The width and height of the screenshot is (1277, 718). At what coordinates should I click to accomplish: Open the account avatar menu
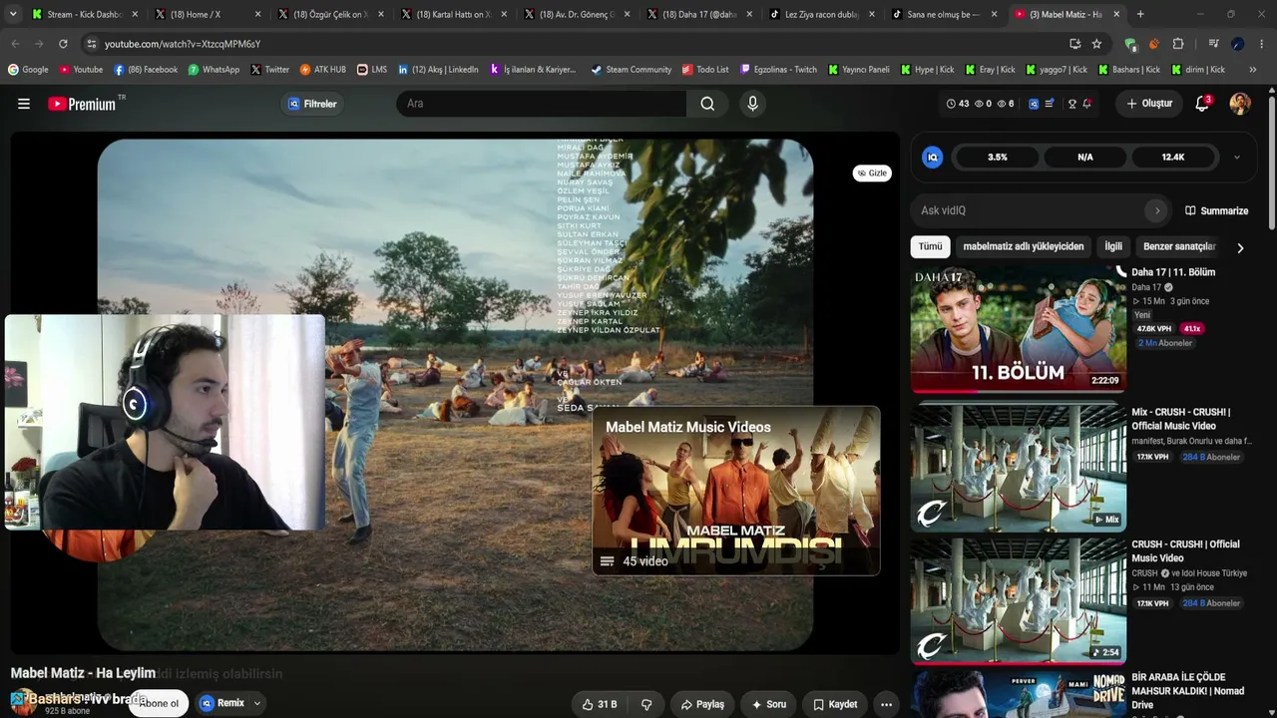1240,104
